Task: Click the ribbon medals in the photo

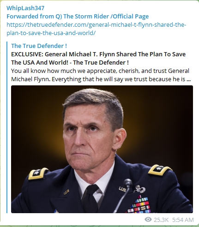Action: point(139,204)
